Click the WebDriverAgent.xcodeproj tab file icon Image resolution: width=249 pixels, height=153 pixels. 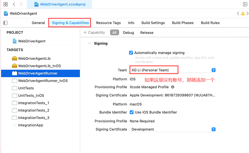[x=36, y=4]
